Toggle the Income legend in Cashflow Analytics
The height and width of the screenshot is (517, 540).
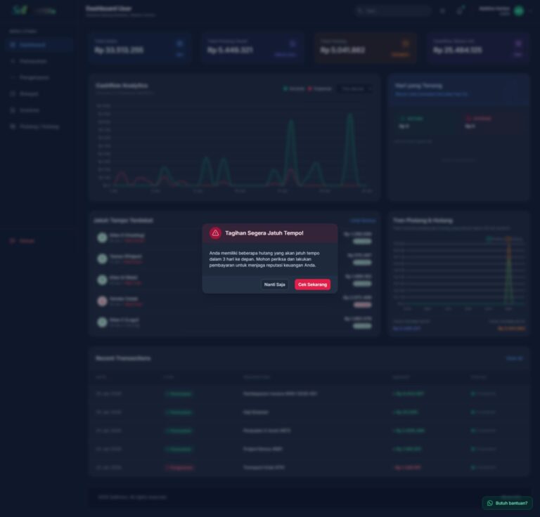pos(294,89)
